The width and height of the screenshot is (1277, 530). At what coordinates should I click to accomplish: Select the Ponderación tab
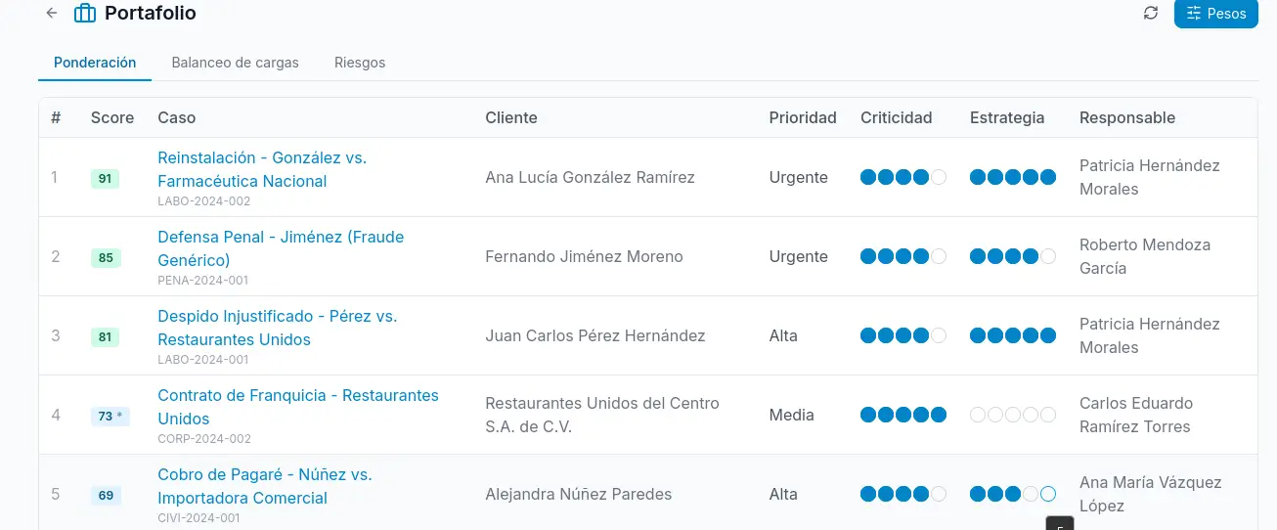click(x=95, y=63)
